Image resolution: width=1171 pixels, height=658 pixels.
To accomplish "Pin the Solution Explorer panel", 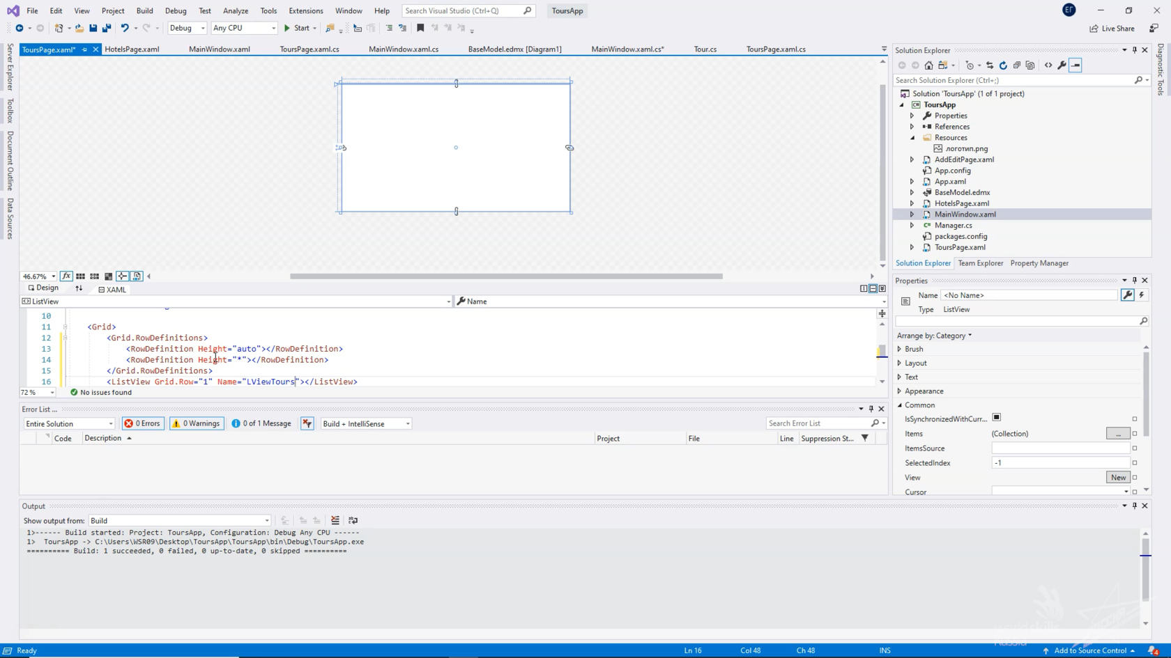I will [1135, 50].
